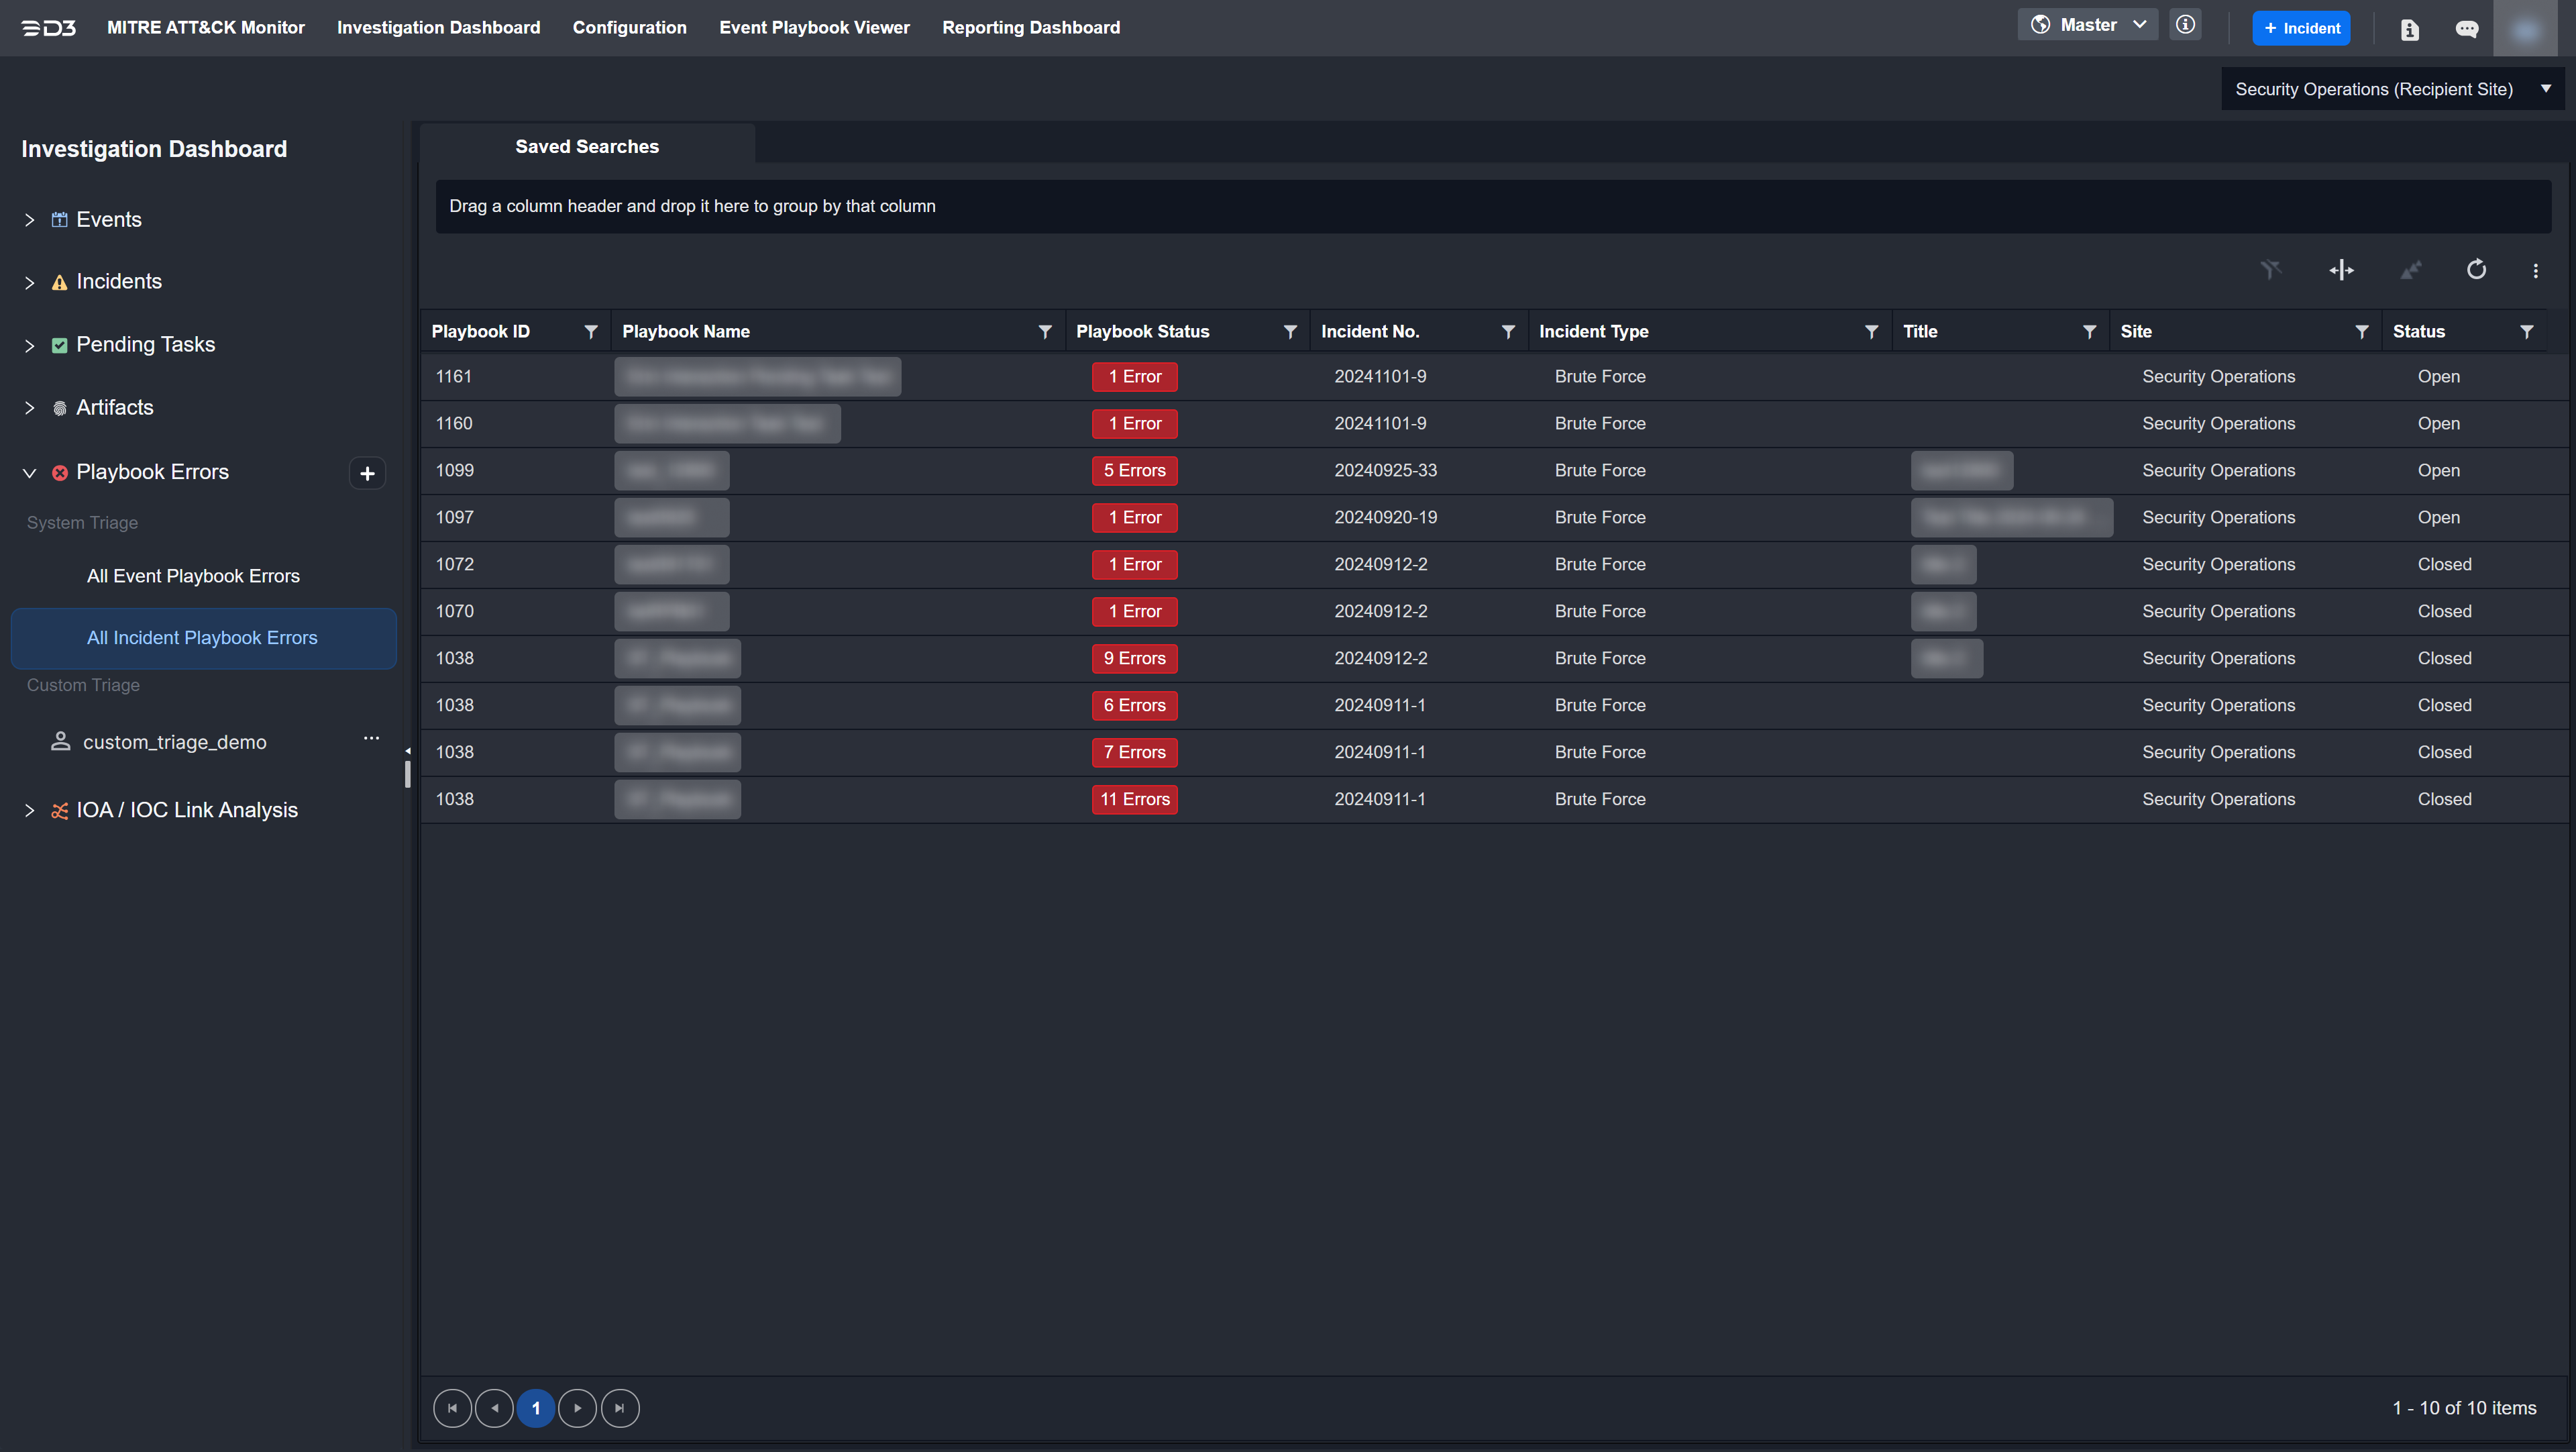Open the Incident Type column filter
This screenshot has width=2576, height=1452.
(x=1871, y=332)
